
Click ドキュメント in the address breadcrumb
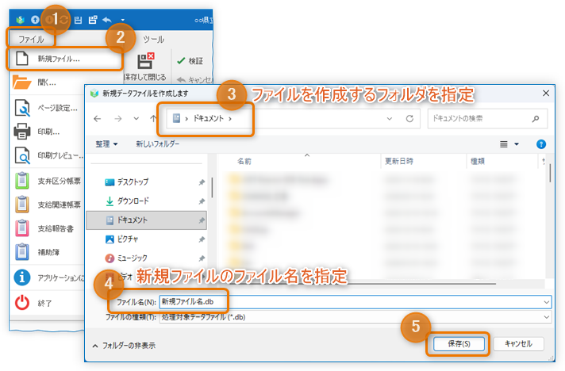[209, 118]
